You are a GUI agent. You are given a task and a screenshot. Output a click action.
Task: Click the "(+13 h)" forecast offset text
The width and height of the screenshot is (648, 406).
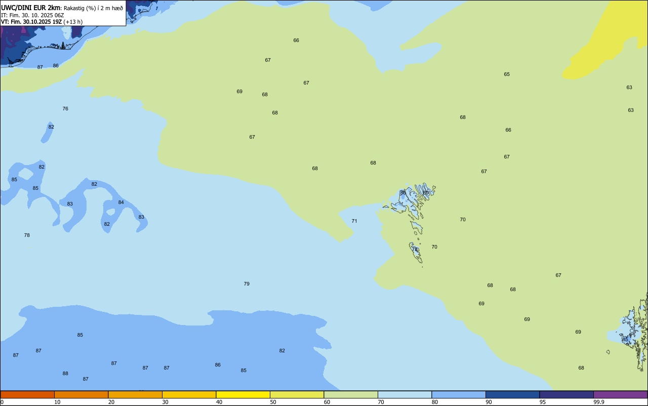coord(73,22)
